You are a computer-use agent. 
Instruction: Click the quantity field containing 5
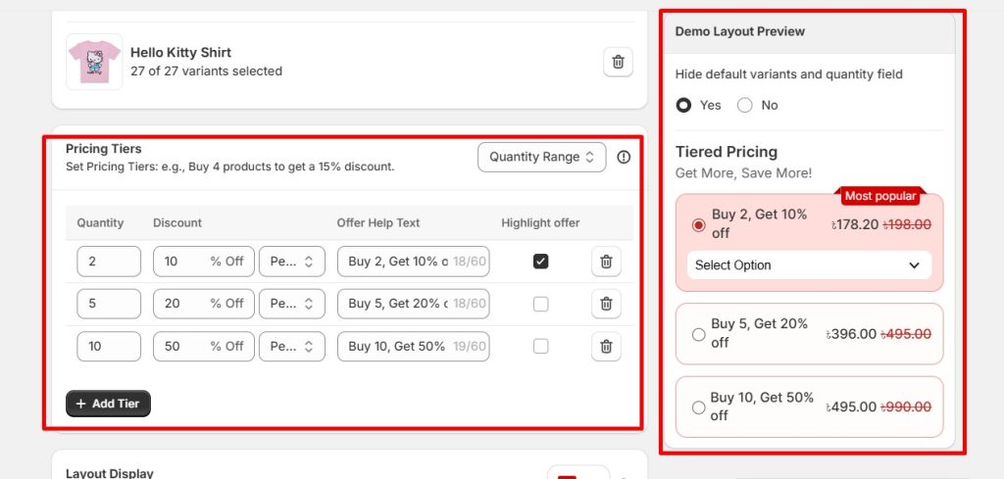click(x=109, y=304)
